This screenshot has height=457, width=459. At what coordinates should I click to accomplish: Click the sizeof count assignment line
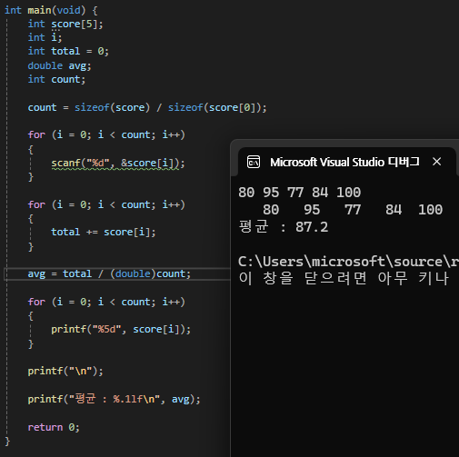pos(147,107)
